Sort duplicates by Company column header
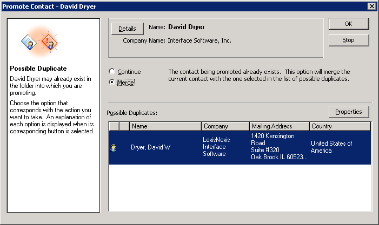This screenshot has height=225, width=379. pyautogui.click(x=225, y=126)
